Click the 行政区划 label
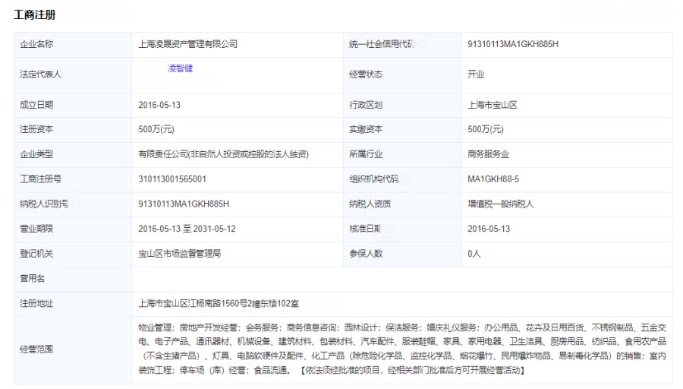The image size is (683, 389). [x=366, y=105]
